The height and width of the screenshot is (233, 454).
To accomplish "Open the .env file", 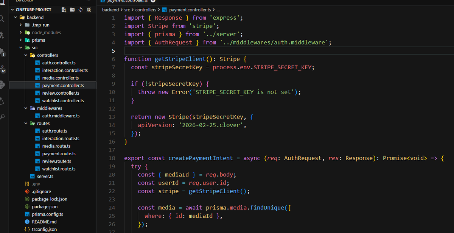I will click(53, 184).
